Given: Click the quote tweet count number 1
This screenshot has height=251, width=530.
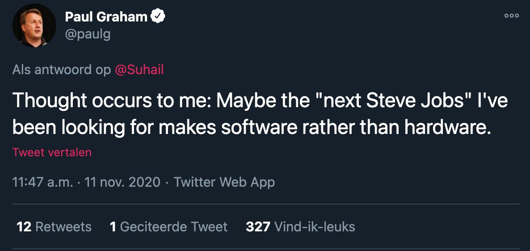Looking at the screenshot, I should point(113,227).
